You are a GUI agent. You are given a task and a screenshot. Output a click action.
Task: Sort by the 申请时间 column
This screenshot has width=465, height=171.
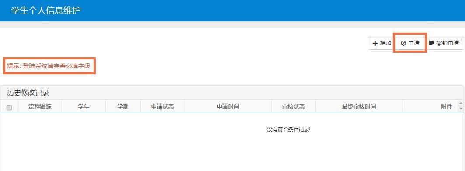click(228, 106)
